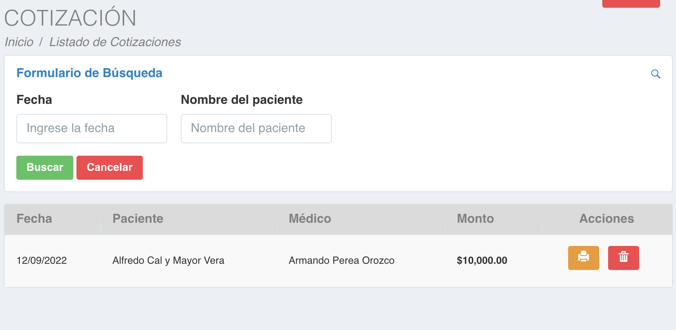Viewport: 676px width, 330px height.
Task: Print the quotation for Alfredo Cal y Mayor Vera
Action: click(x=583, y=258)
